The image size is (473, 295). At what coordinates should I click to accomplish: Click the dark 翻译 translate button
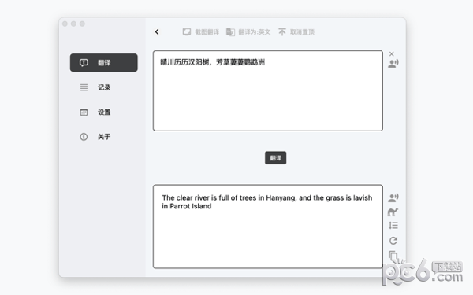pos(275,158)
